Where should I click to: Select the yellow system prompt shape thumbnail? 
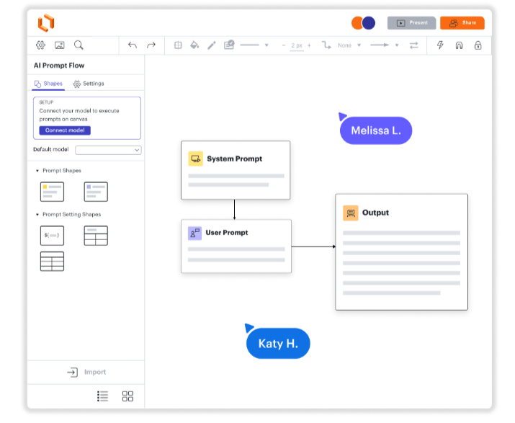(52, 192)
